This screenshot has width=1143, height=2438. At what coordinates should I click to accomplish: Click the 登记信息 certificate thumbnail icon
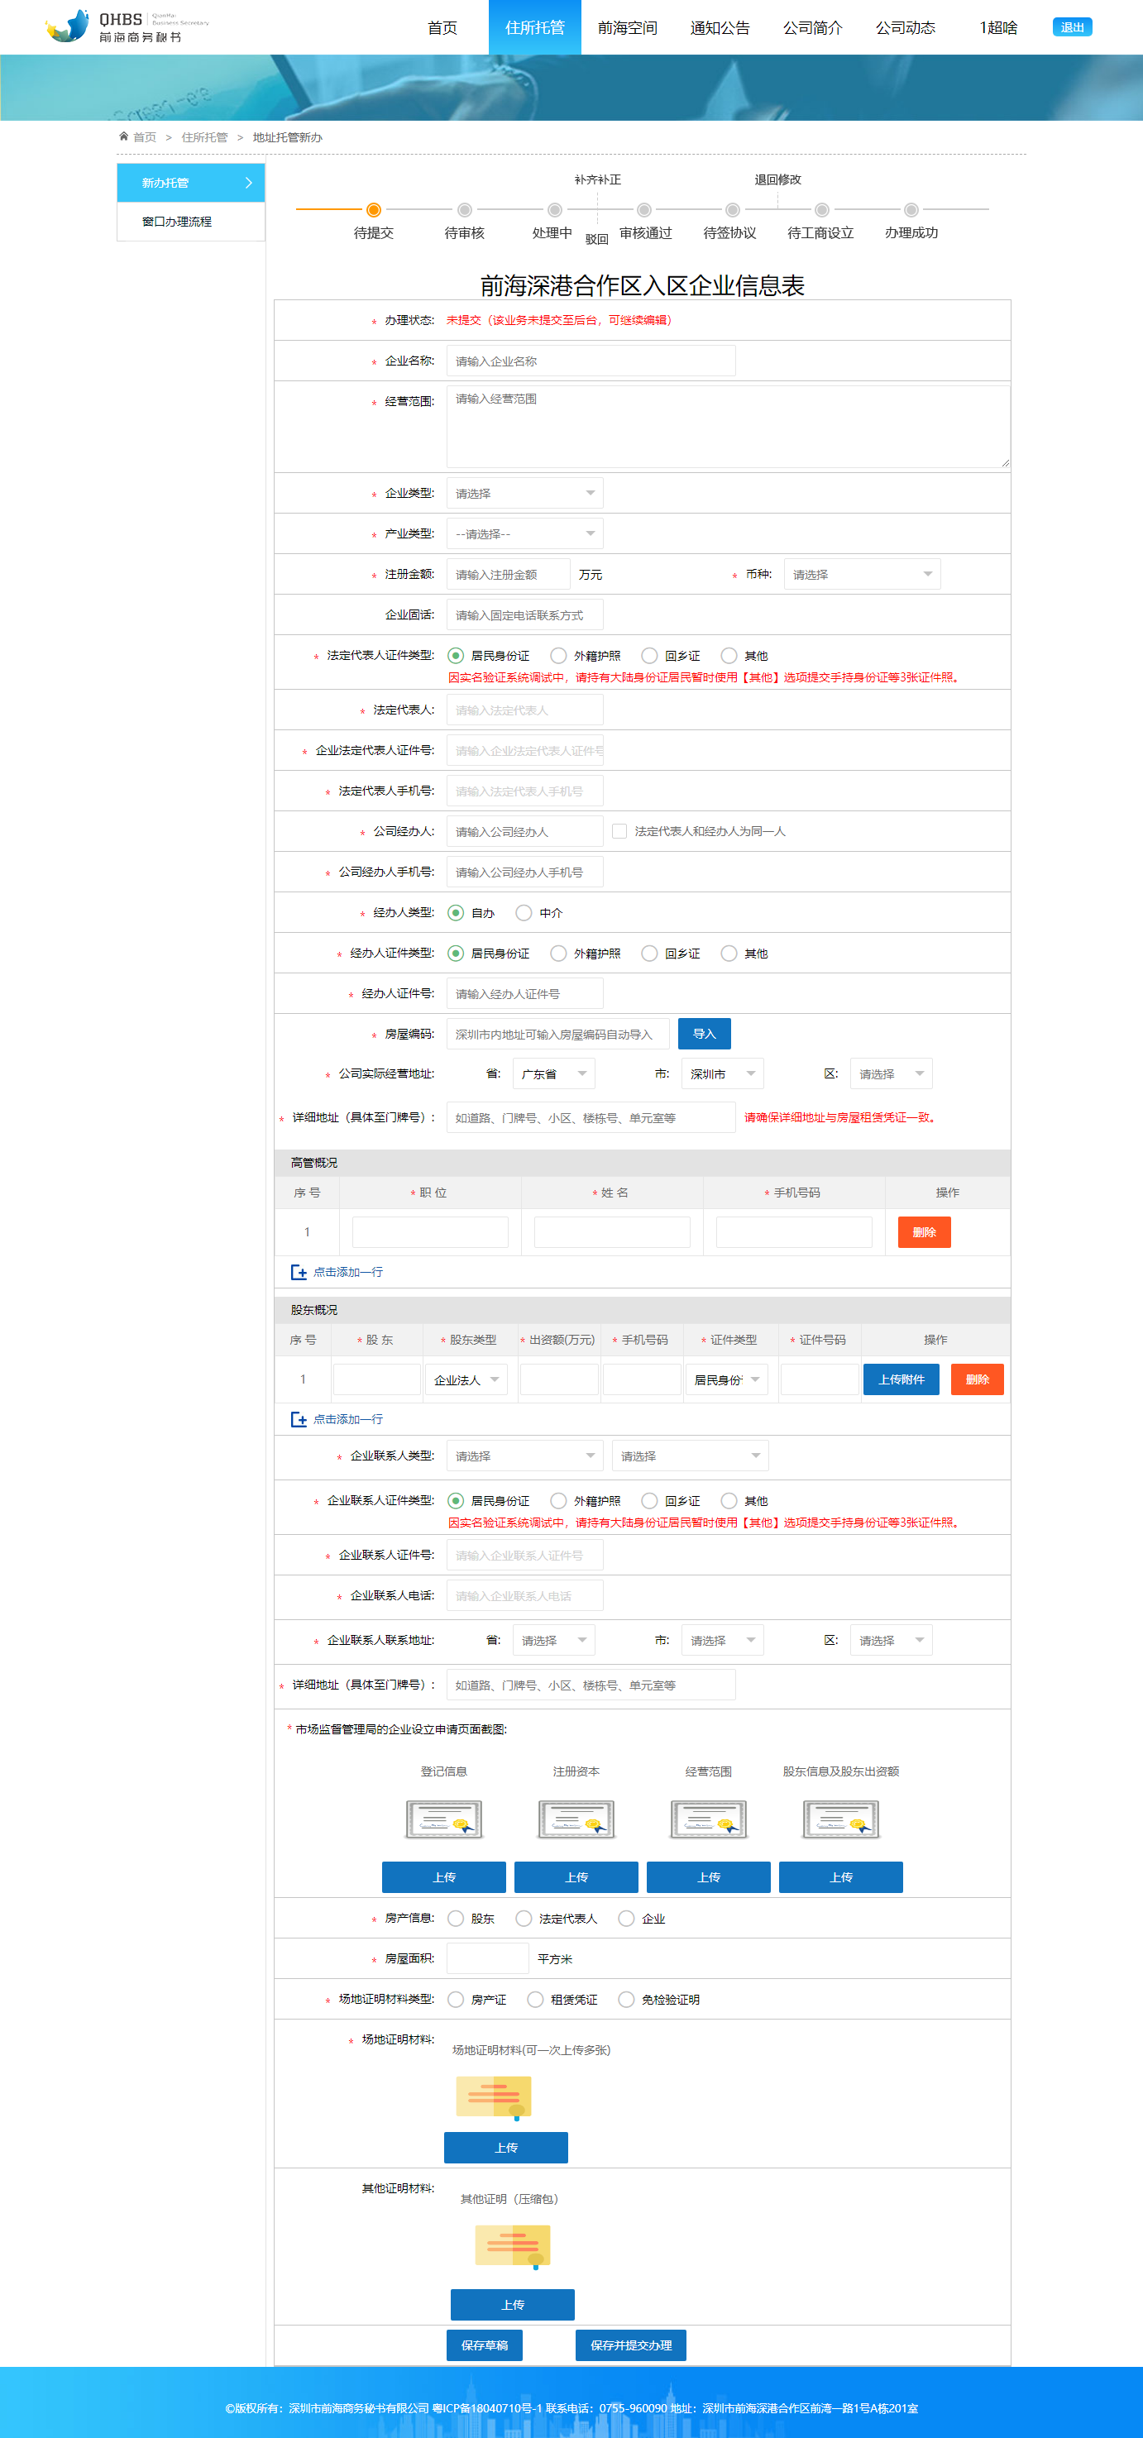point(444,1818)
